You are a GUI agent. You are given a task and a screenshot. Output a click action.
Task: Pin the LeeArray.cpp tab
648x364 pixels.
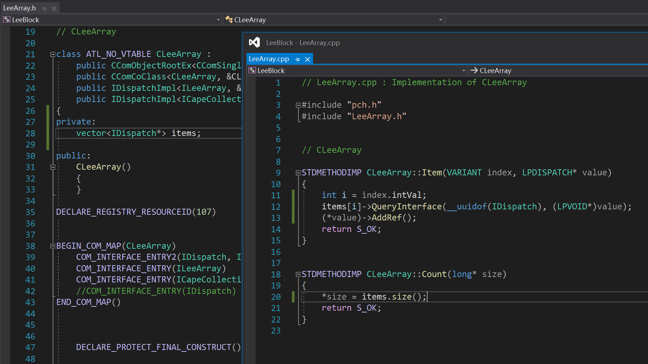click(297, 59)
